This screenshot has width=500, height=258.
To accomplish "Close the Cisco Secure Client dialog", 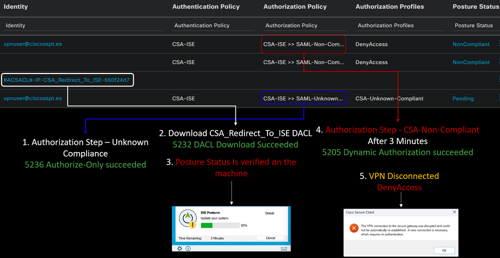I will (x=454, y=212).
